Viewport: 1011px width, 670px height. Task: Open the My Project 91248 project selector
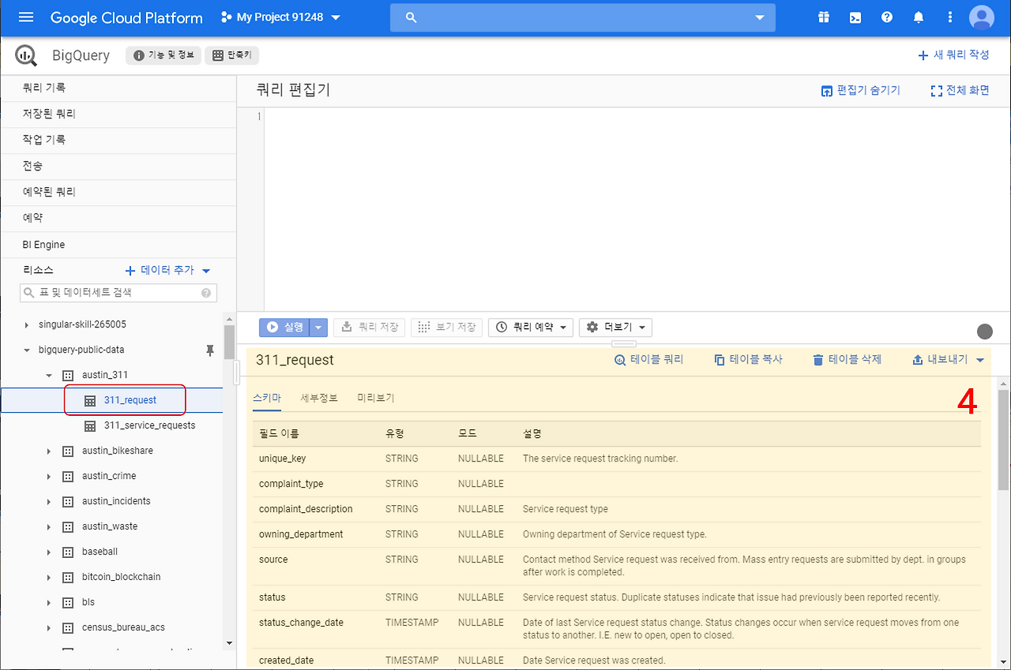tap(279, 17)
